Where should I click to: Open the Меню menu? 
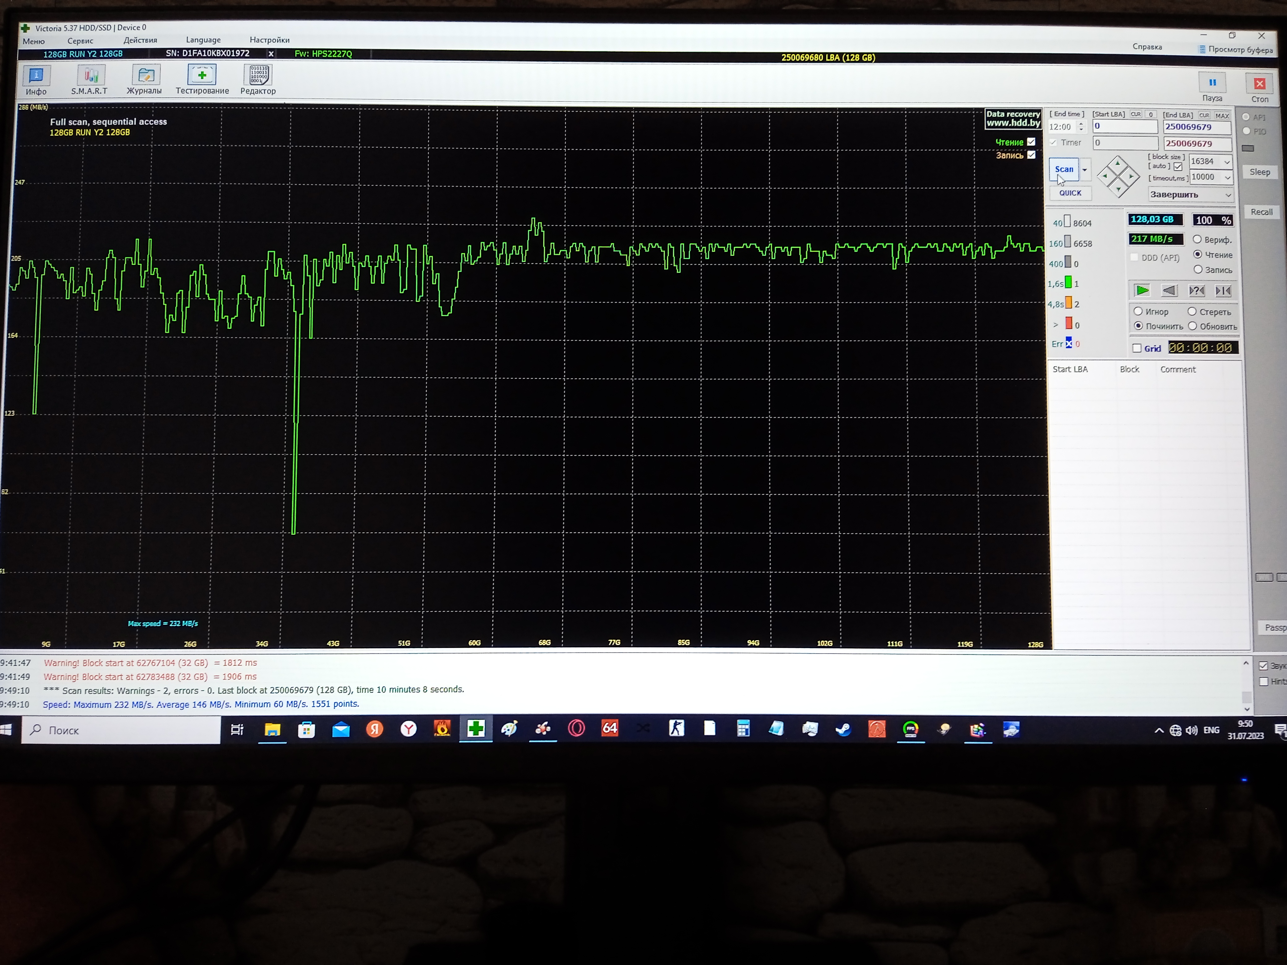pyautogui.click(x=34, y=41)
